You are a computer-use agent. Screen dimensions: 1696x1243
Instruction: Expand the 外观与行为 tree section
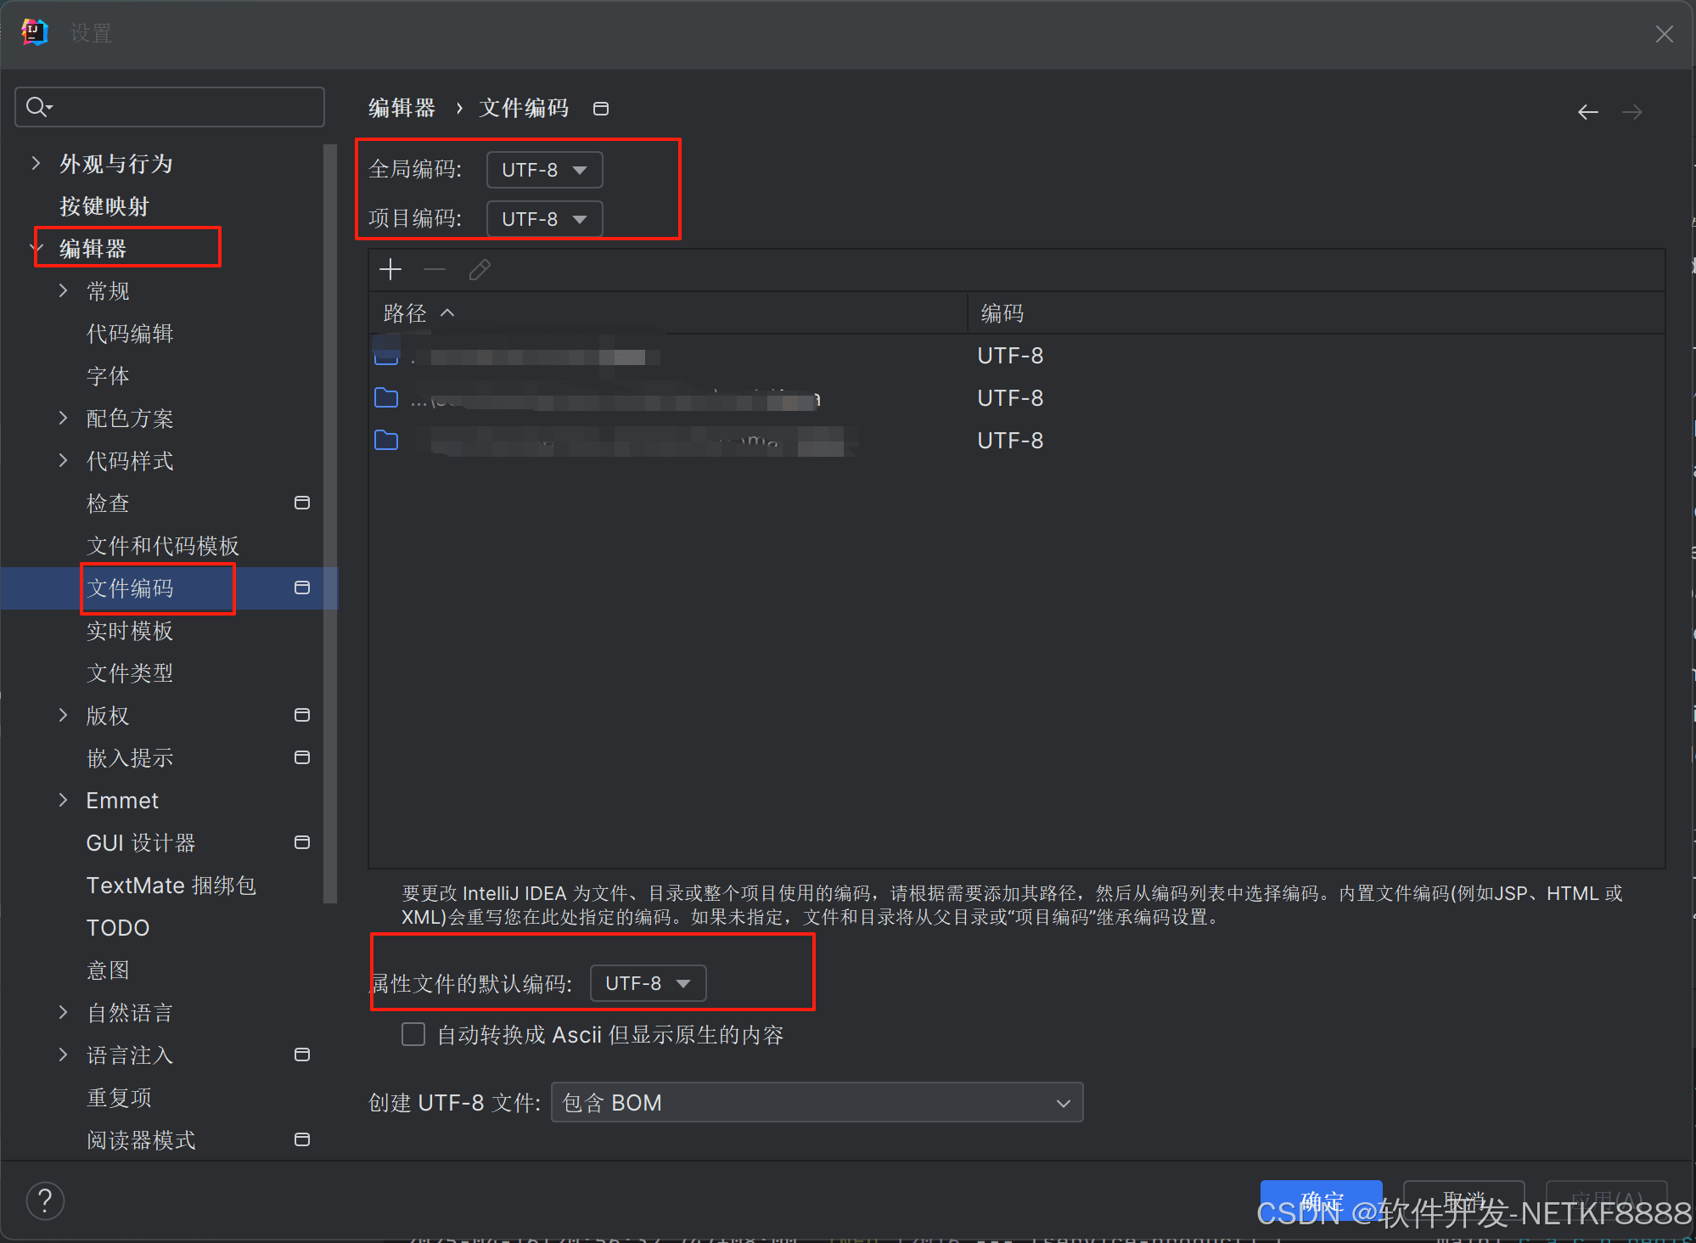(x=35, y=163)
